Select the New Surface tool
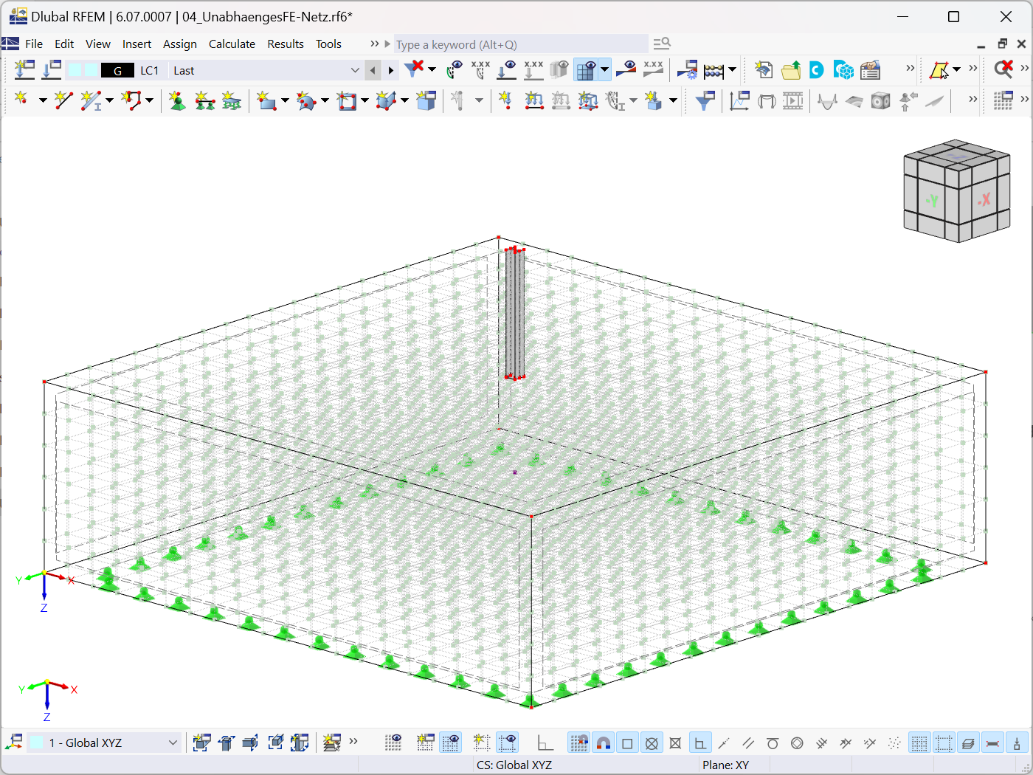The image size is (1033, 775). [267, 100]
